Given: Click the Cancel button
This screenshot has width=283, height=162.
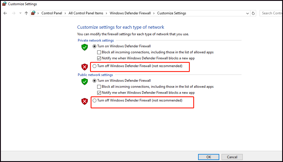Looking at the screenshot, I should (232, 157).
